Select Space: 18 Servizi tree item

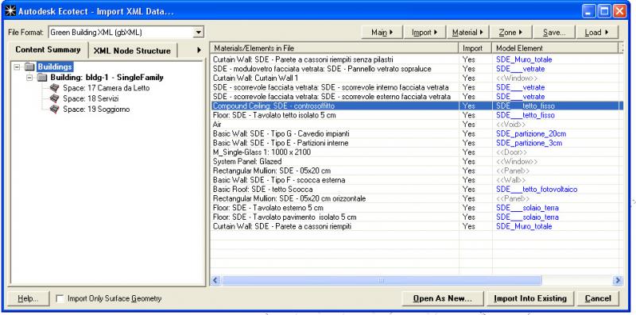pyautogui.click(x=91, y=98)
